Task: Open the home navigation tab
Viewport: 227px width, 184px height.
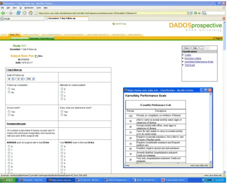Action: [4, 34]
